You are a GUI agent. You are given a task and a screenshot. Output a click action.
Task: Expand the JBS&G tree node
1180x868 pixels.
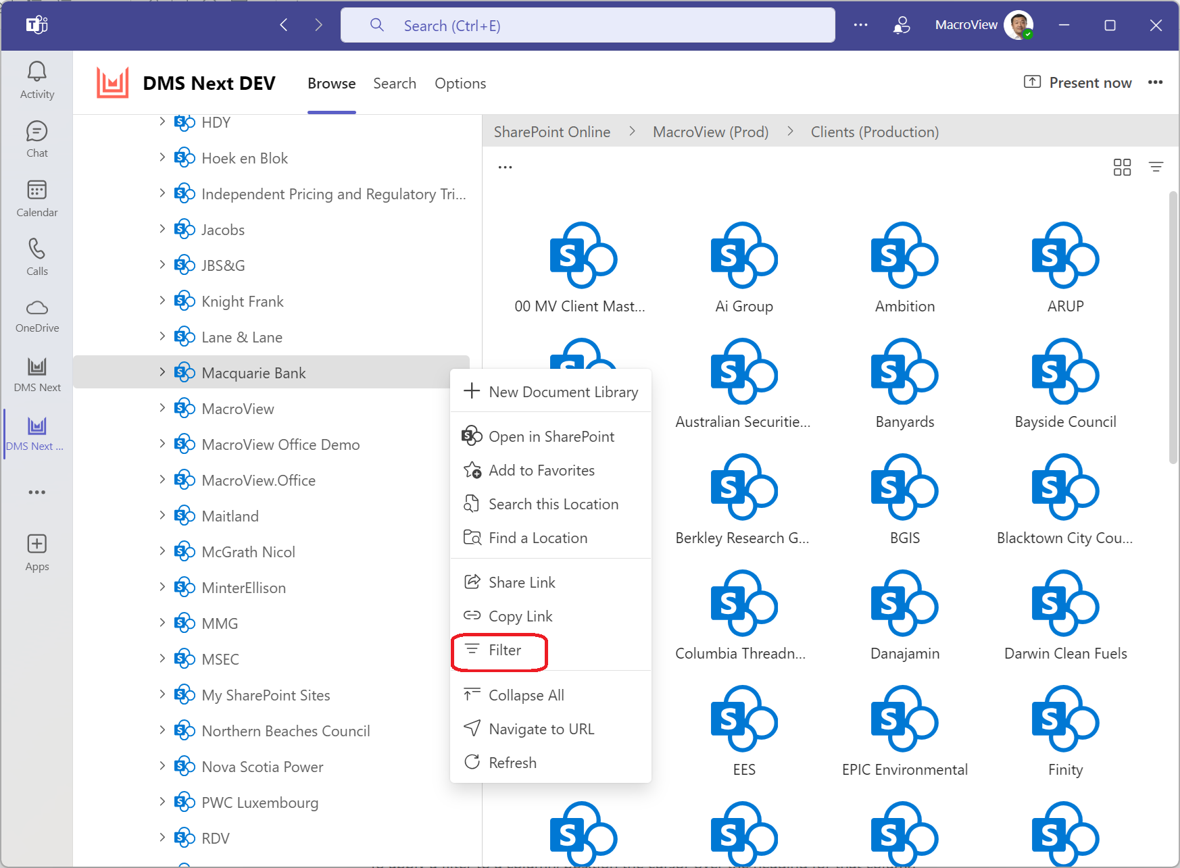[x=162, y=265]
